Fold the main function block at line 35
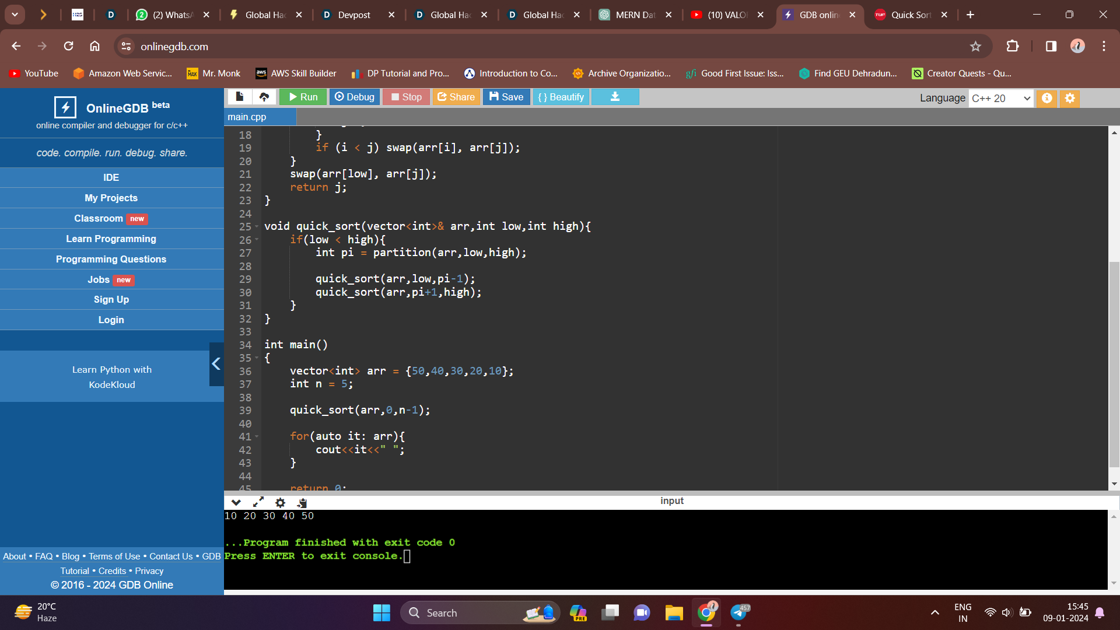 click(257, 358)
